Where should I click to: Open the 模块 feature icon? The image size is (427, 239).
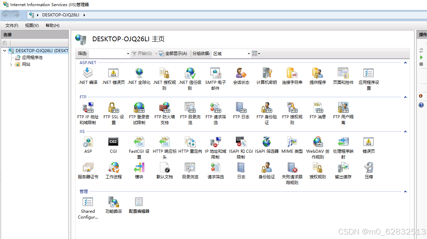(x=139, y=170)
